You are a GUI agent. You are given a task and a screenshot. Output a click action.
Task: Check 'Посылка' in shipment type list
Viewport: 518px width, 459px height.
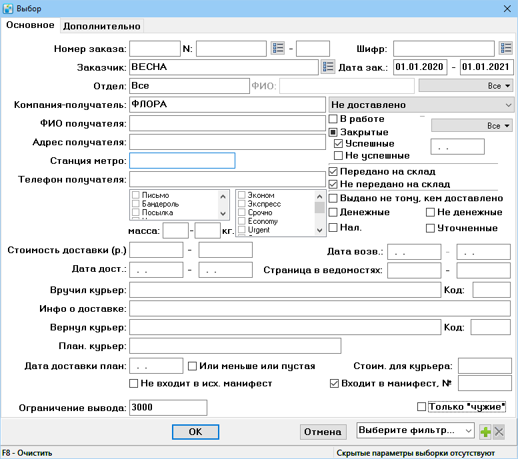(x=135, y=212)
